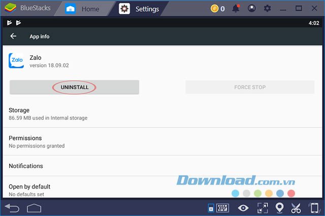Click the BlueStacks logo icon
325x216 pixels.
pos(10,8)
